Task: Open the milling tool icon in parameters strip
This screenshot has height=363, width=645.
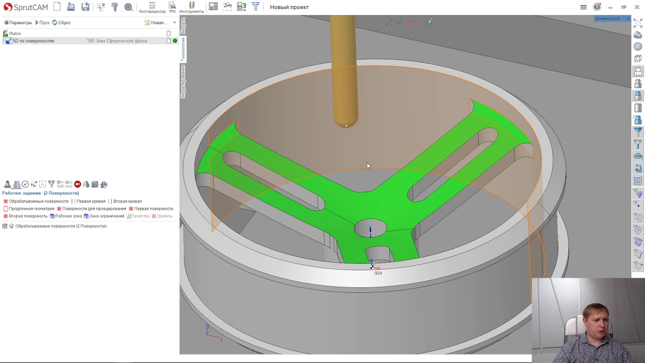Action: coord(51,185)
